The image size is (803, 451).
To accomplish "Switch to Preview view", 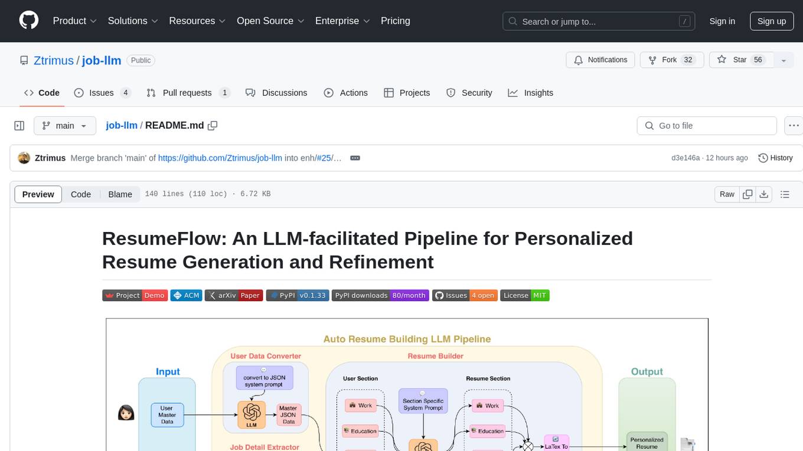I will pyautogui.click(x=38, y=194).
